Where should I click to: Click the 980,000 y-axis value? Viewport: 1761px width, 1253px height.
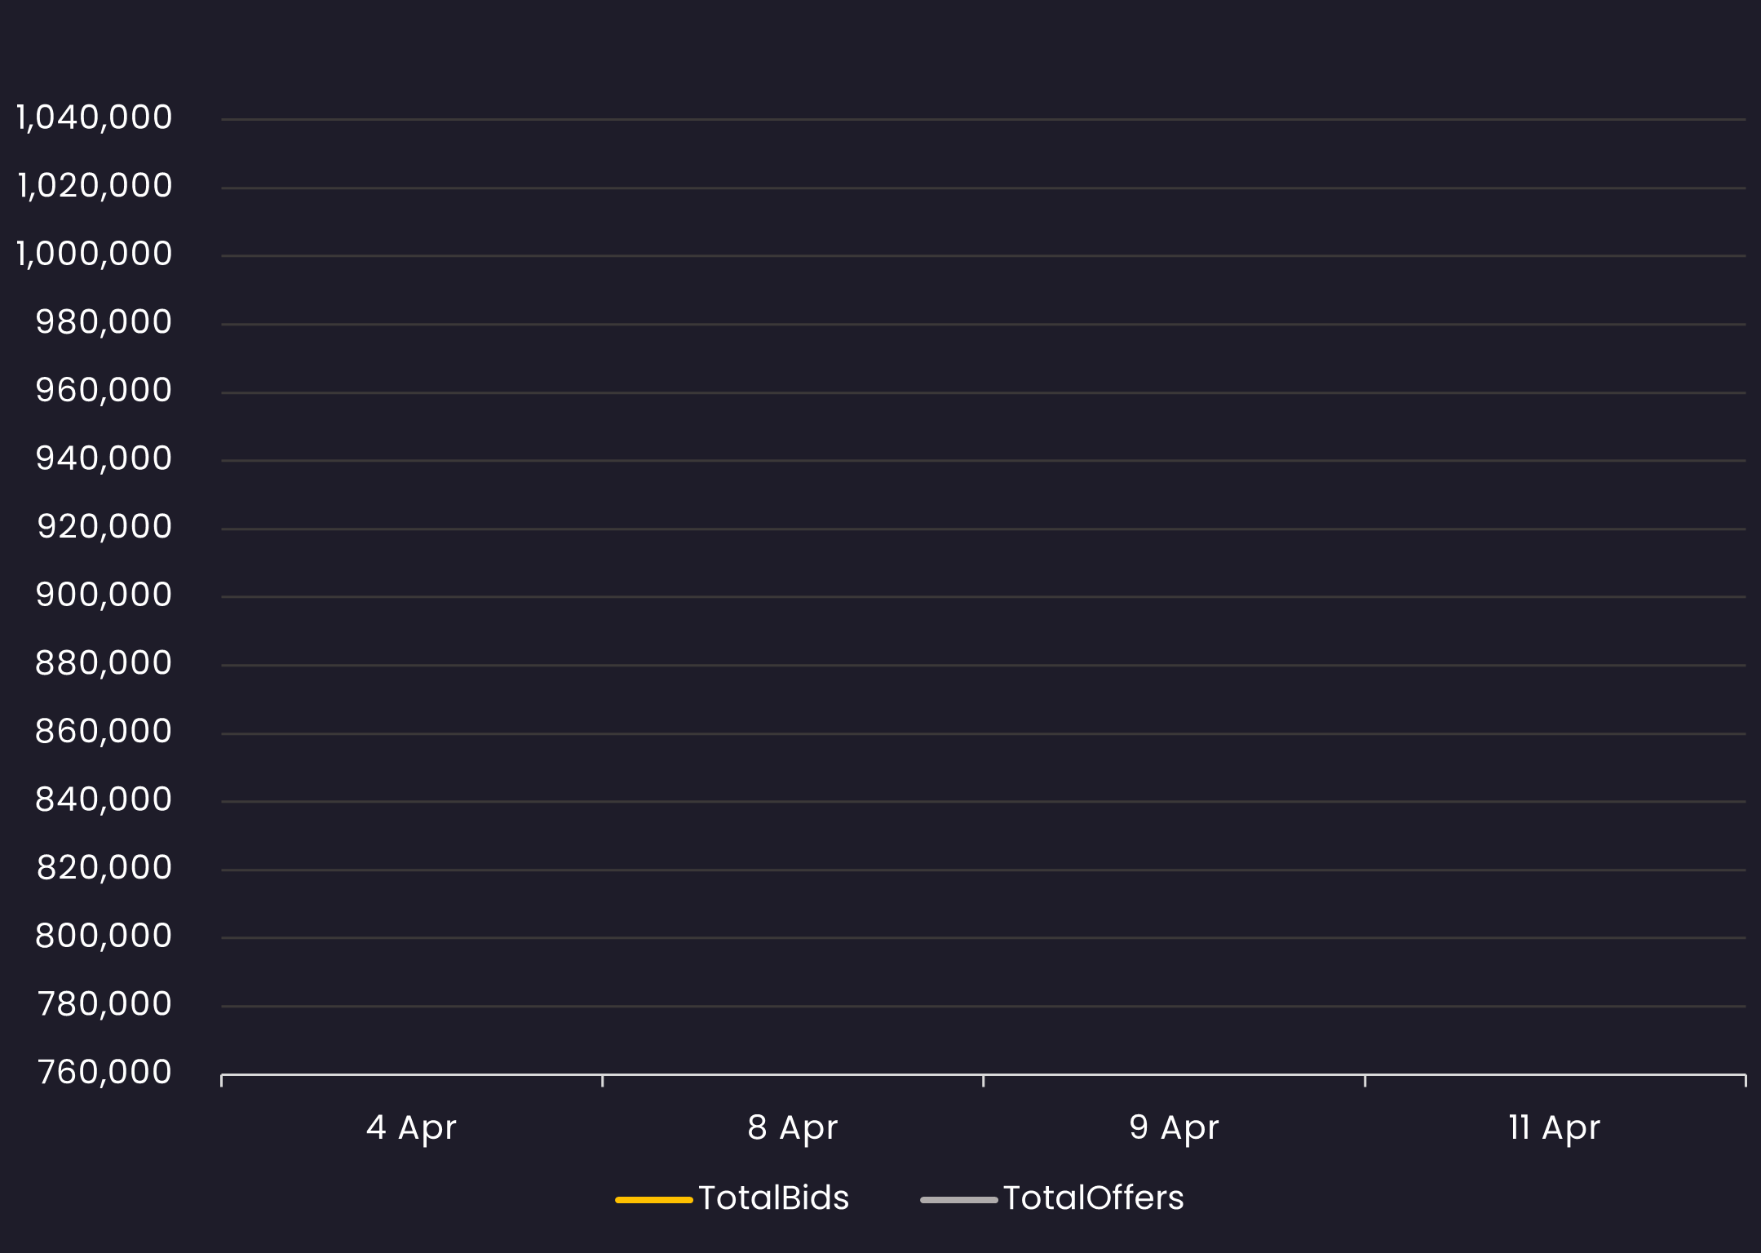(104, 323)
